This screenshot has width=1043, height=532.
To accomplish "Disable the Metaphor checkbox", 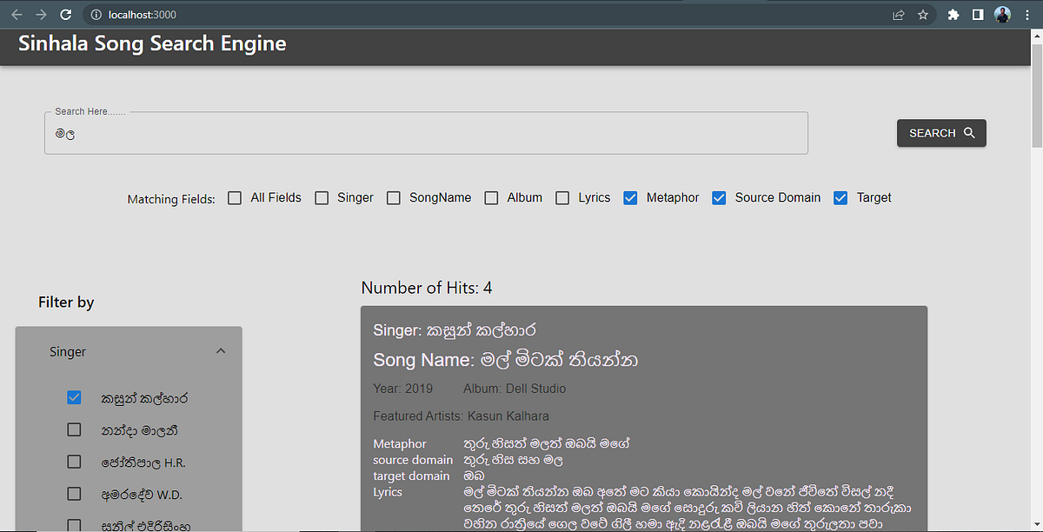I will [630, 197].
